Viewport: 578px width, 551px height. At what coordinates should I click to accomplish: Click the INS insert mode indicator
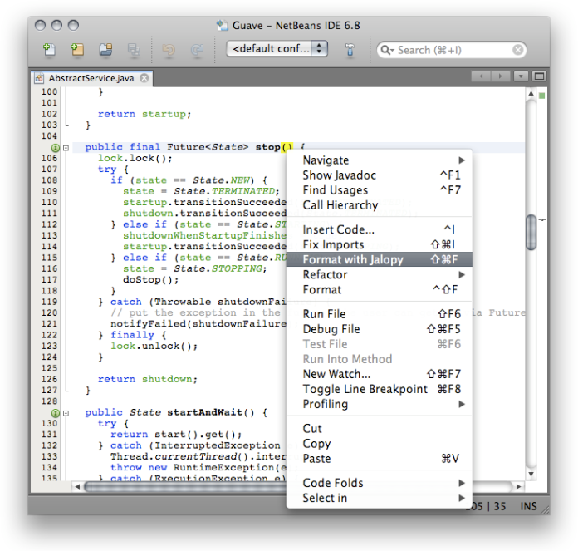528,506
